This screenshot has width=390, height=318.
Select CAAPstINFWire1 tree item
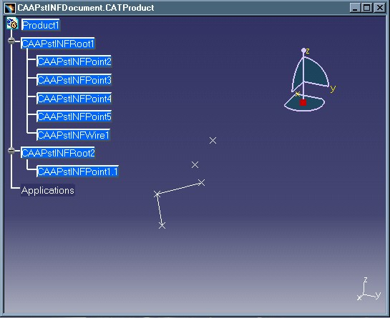pyautogui.click(x=73, y=135)
